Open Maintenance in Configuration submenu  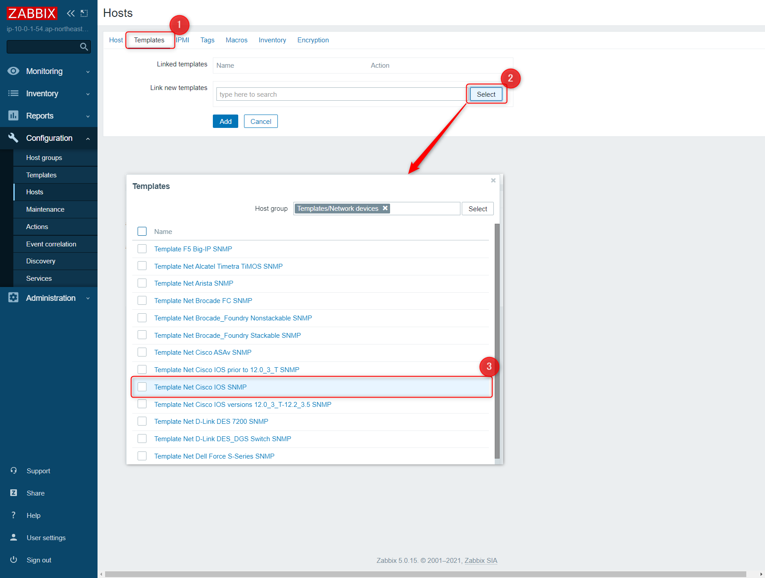(x=55, y=209)
